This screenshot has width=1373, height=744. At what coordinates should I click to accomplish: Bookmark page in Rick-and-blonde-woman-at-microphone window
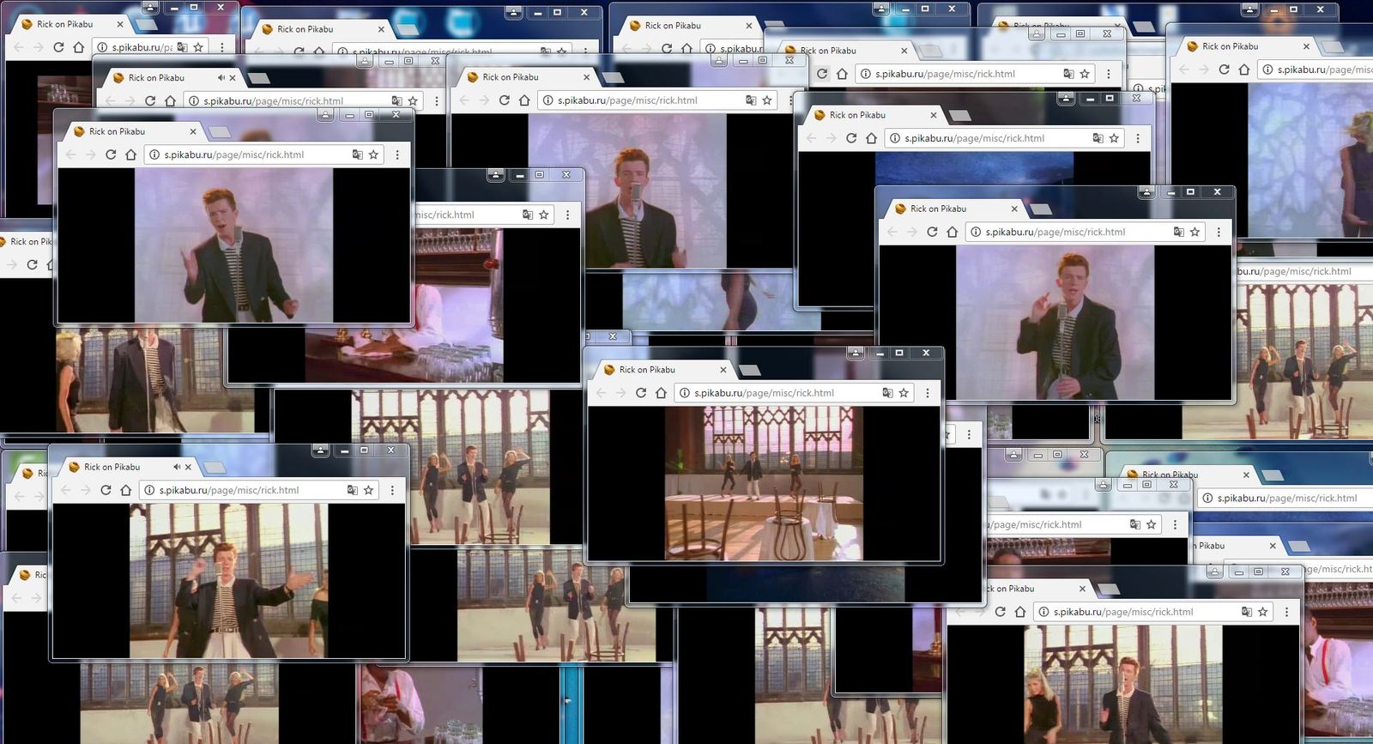1262,612
